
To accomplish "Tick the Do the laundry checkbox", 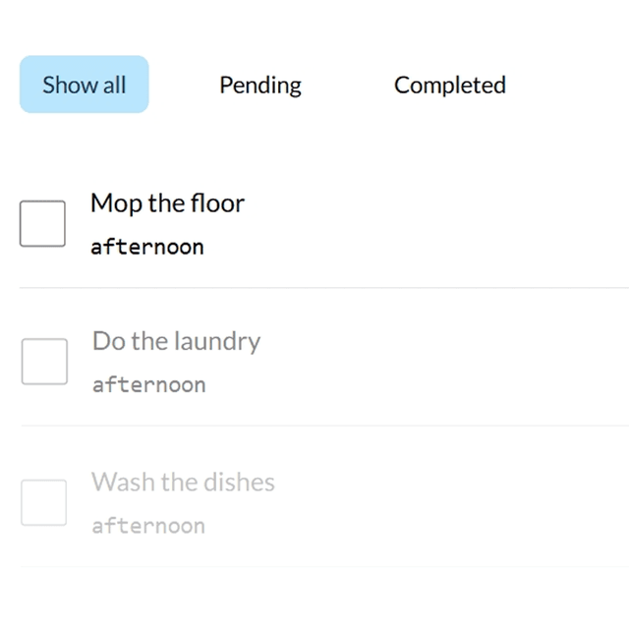I will point(44,362).
